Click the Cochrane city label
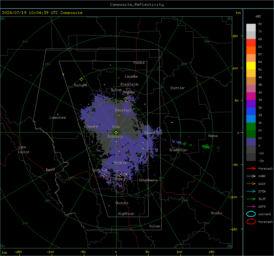This screenshot has height=256, width=274. point(100,170)
